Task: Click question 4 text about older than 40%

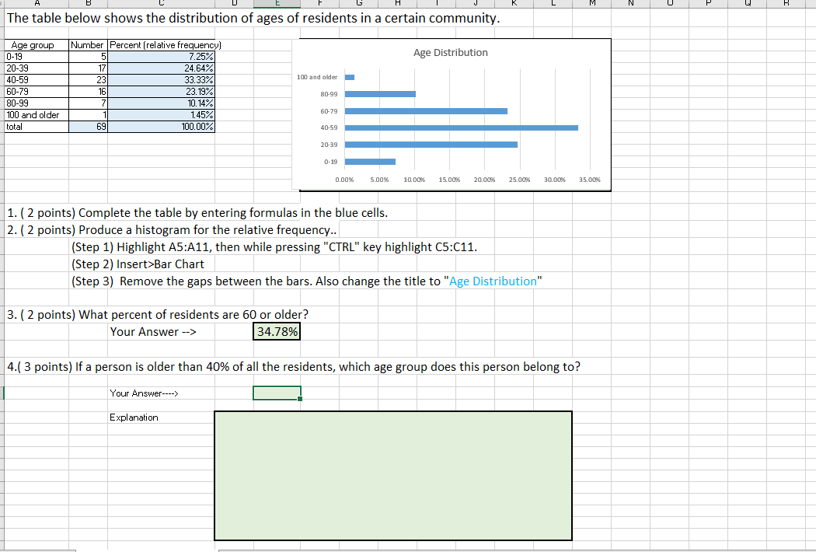Action: (294, 367)
